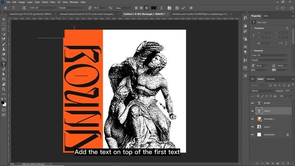This screenshot has width=295, height=166.
Task: Toggle filter for type layers
Action: click(x=279, y=85)
